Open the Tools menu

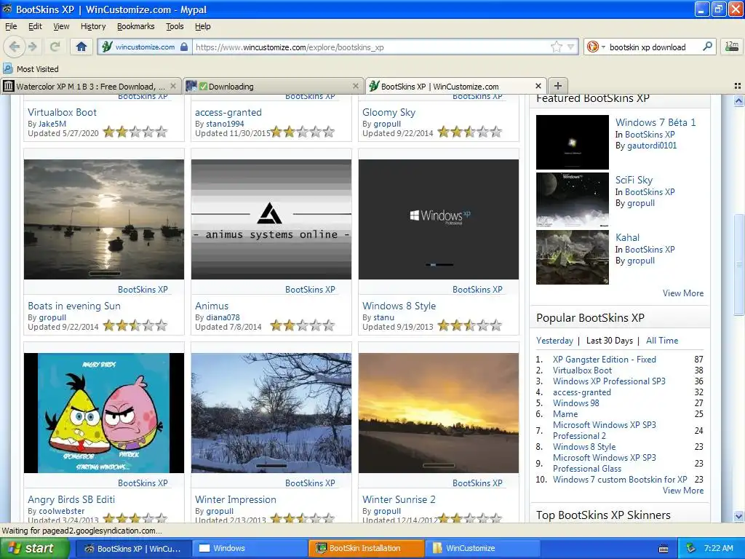point(175,26)
